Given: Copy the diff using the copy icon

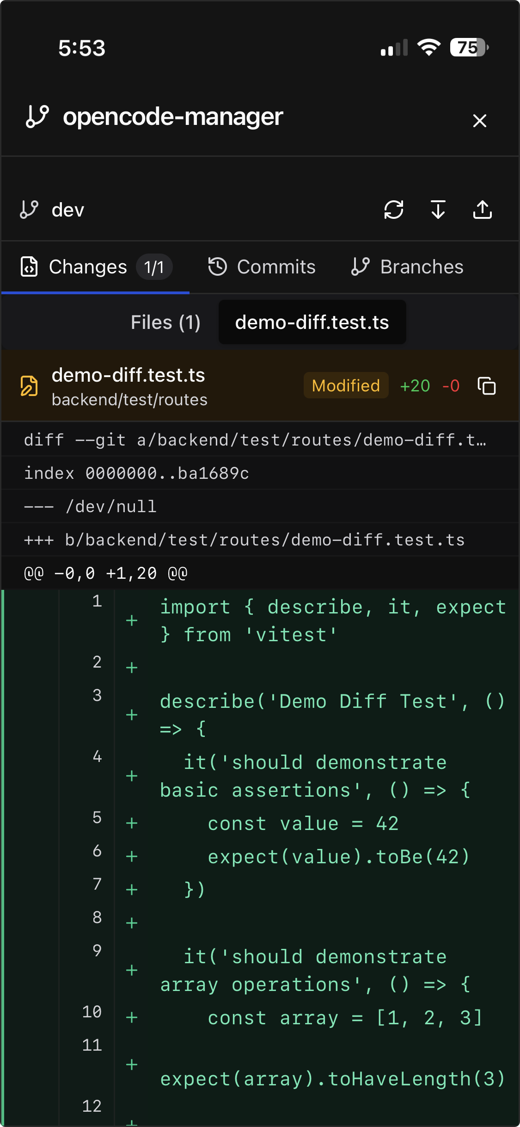Looking at the screenshot, I should tap(486, 386).
